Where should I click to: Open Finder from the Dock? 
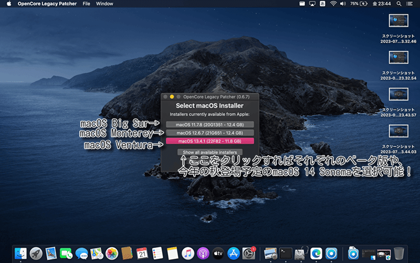tap(20, 254)
